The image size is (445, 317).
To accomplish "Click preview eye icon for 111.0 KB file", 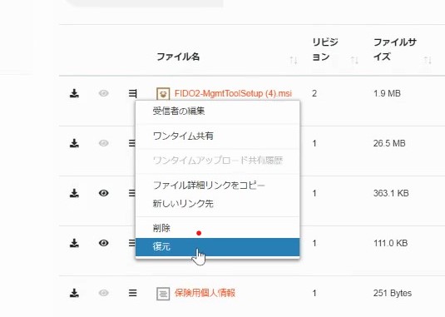I will click(x=104, y=243).
